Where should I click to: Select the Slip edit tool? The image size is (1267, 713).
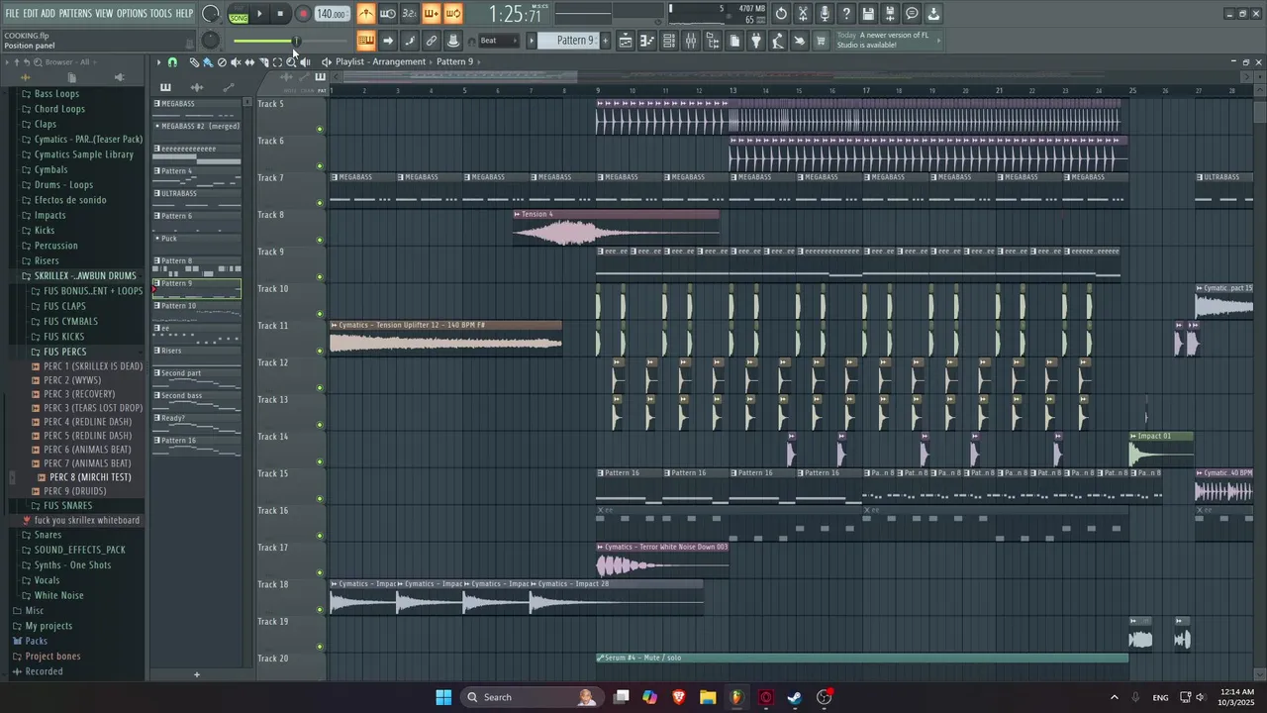tap(249, 62)
